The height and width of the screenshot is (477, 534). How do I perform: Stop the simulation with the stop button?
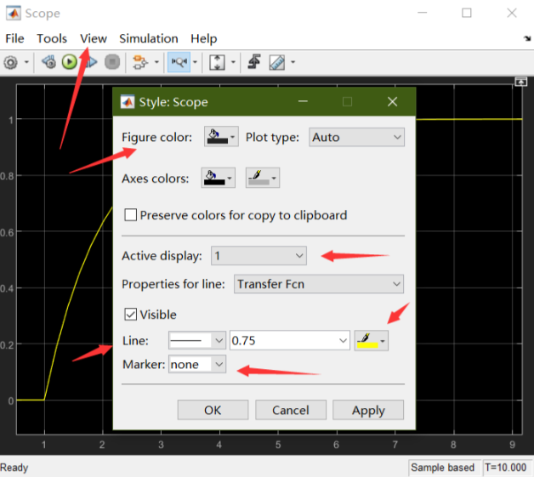pos(112,62)
